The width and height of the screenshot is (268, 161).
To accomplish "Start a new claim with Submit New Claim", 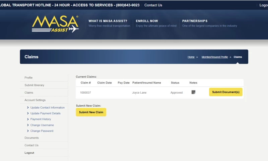I will (x=91, y=112).
